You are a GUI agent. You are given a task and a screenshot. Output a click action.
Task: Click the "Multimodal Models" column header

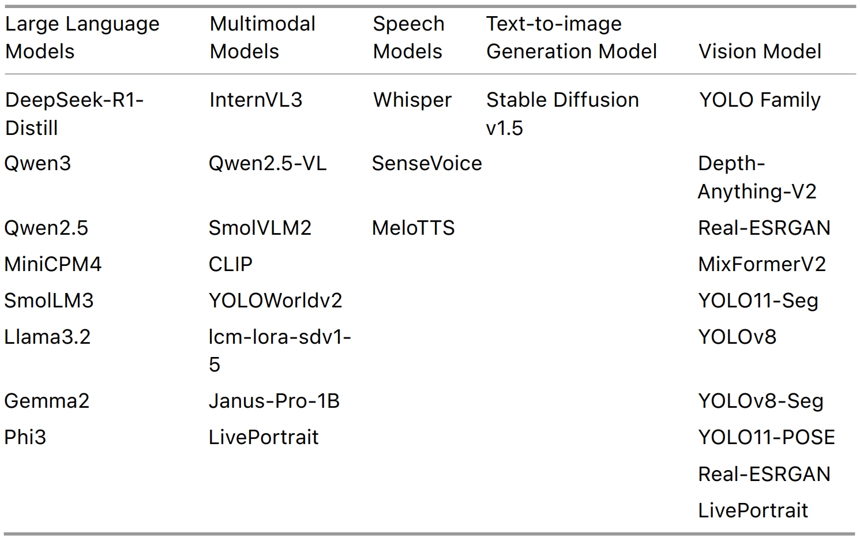pos(262,37)
